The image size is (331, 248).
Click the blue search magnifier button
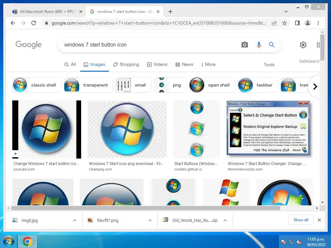pyautogui.click(x=272, y=45)
